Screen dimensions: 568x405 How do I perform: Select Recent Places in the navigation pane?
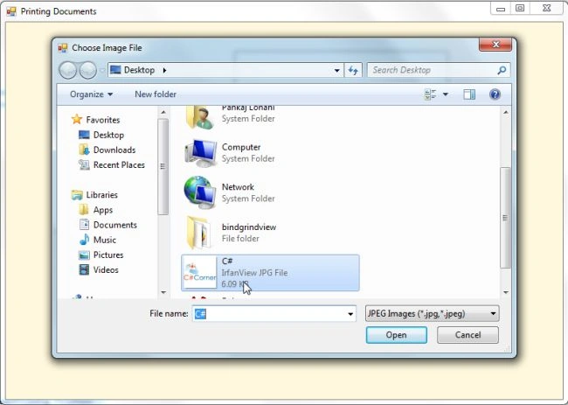tap(119, 165)
